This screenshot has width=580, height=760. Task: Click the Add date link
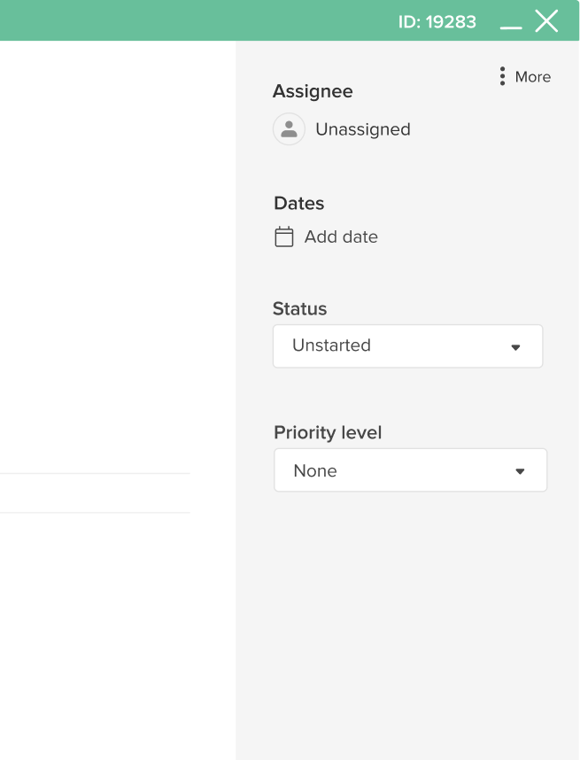coord(341,237)
